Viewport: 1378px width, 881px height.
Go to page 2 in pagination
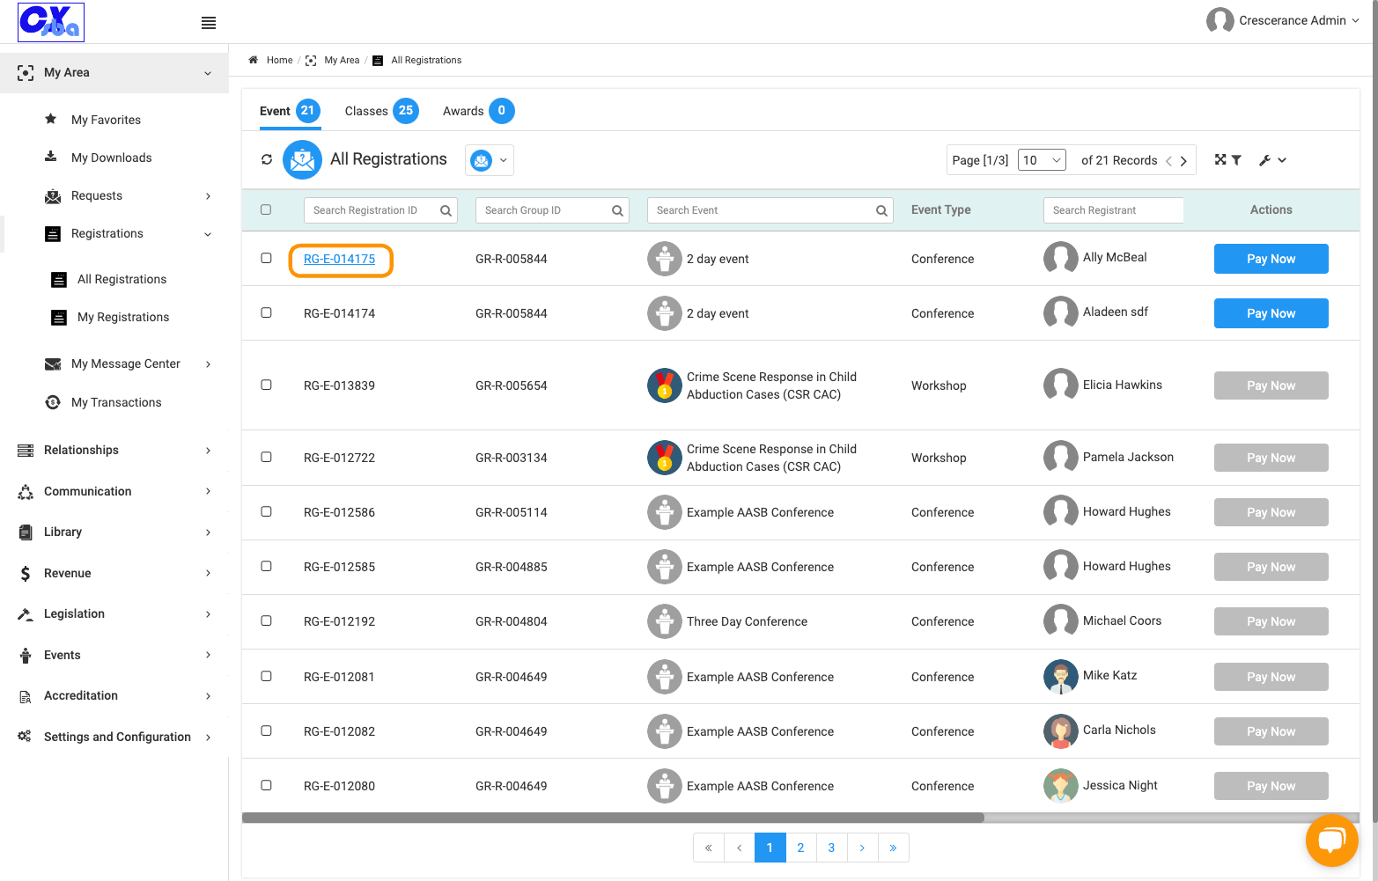coord(800,848)
